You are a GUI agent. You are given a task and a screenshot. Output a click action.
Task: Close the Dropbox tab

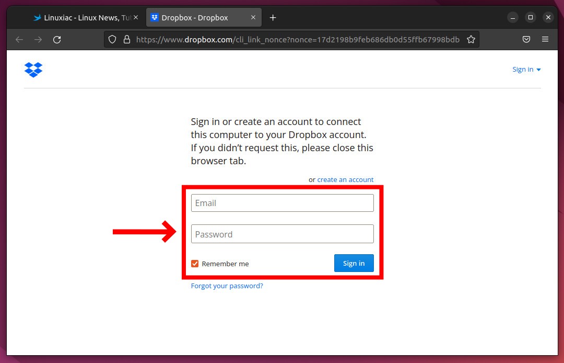point(253,17)
